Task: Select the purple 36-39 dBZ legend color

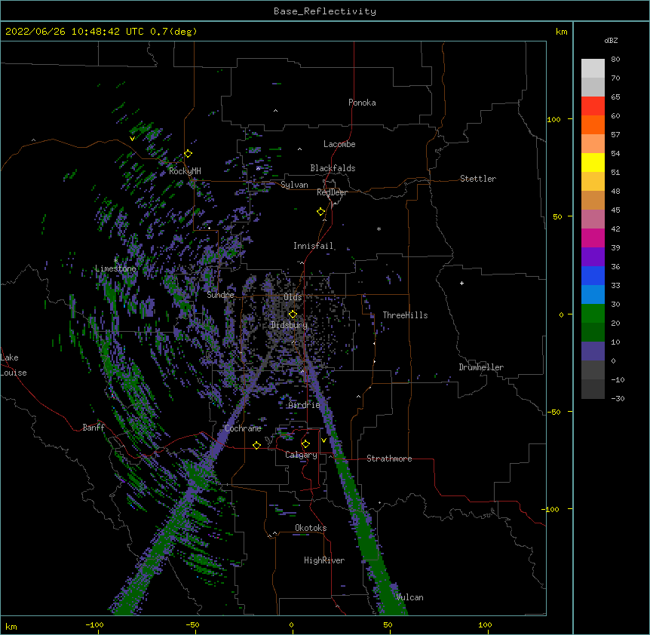Action: 593,257
